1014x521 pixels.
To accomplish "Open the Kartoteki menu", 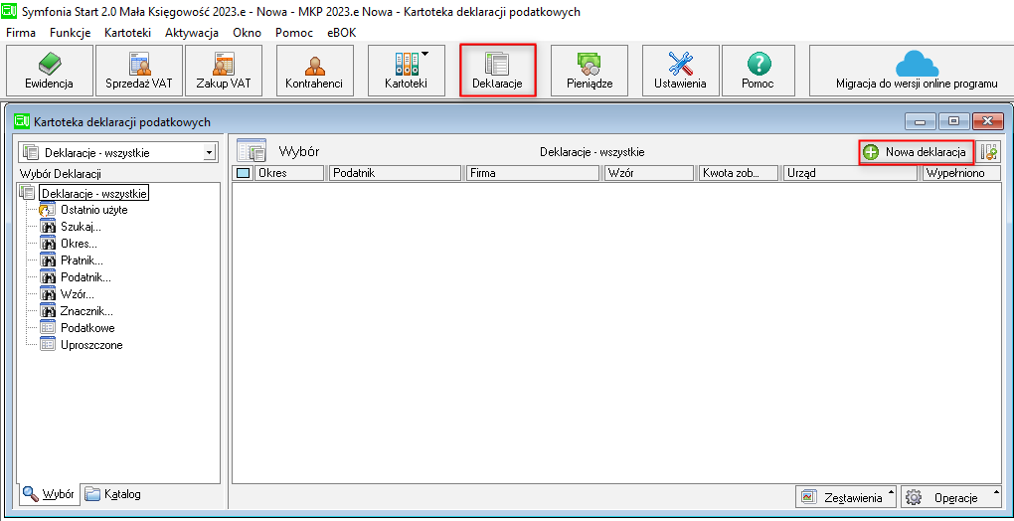I will pyautogui.click(x=127, y=33).
